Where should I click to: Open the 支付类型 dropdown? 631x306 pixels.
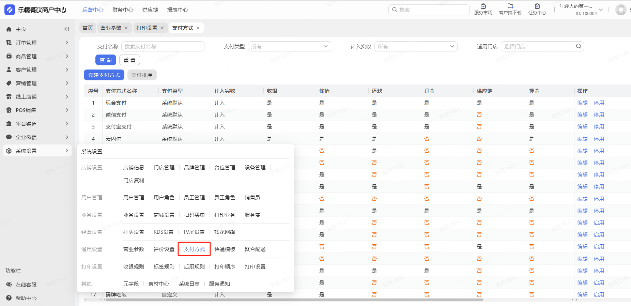tap(290, 46)
